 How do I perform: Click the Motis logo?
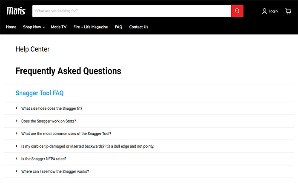tap(16, 11)
